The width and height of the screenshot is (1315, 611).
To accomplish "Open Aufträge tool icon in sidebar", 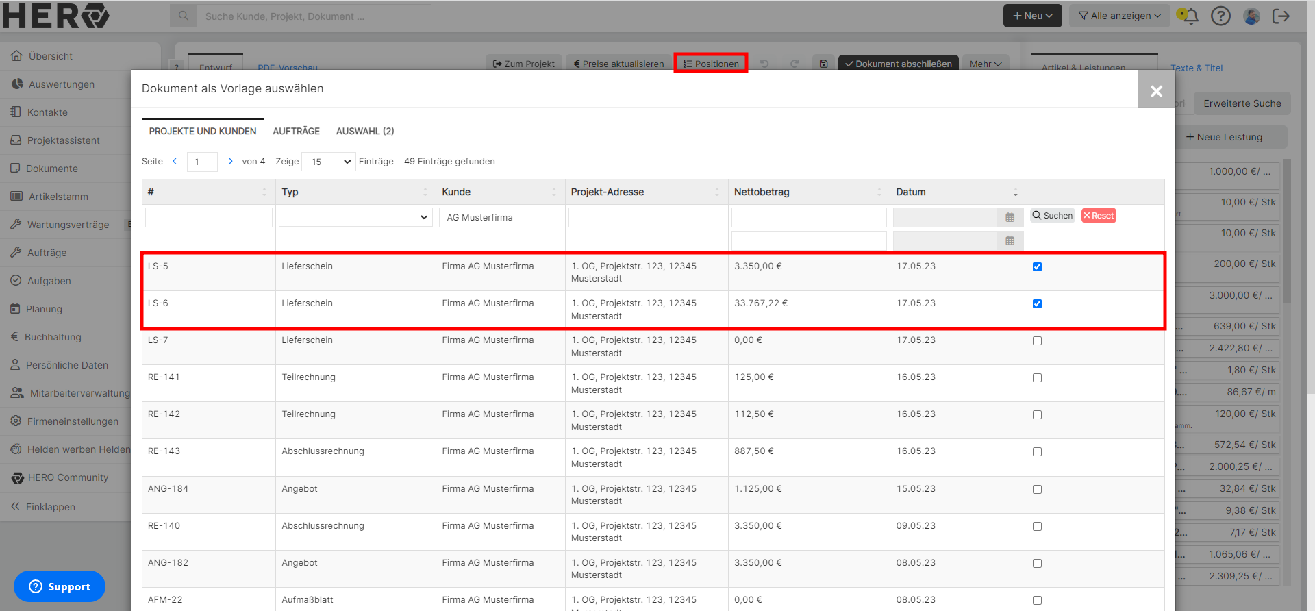I will click(16, 253).
